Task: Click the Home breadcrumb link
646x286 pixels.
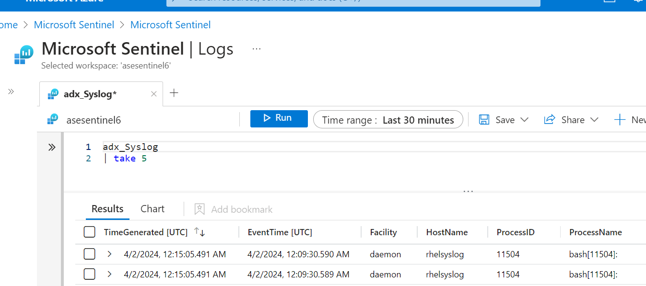Action: pyautogui.click(x=9, y=25)
